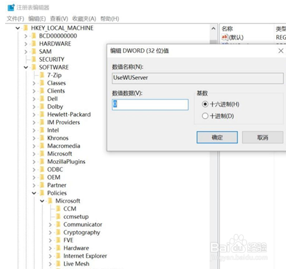This screenshot has height=269, width=286.
Task: Click the IM Providers folder icon
Action: (x=42, y=122)
